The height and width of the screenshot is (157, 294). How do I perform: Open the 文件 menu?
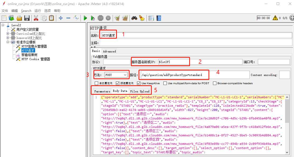5,11
